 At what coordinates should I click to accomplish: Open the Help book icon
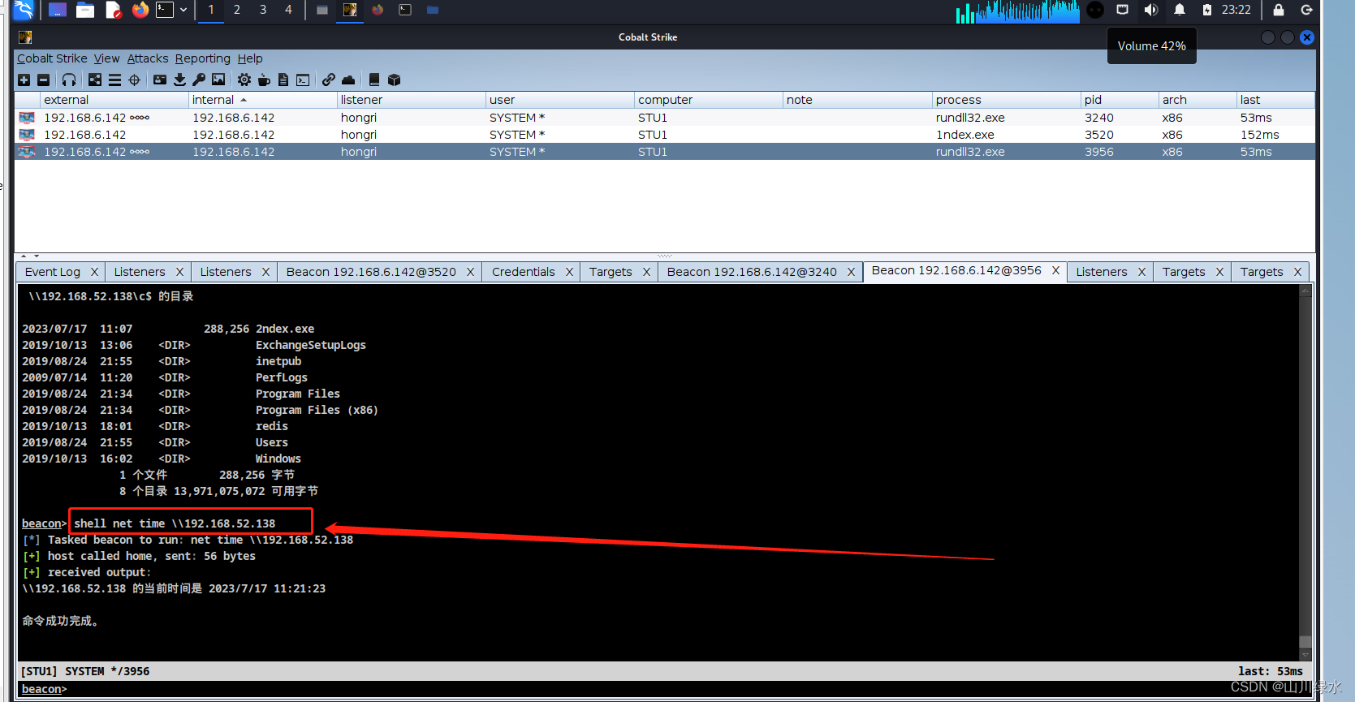[x=374, y=80]
